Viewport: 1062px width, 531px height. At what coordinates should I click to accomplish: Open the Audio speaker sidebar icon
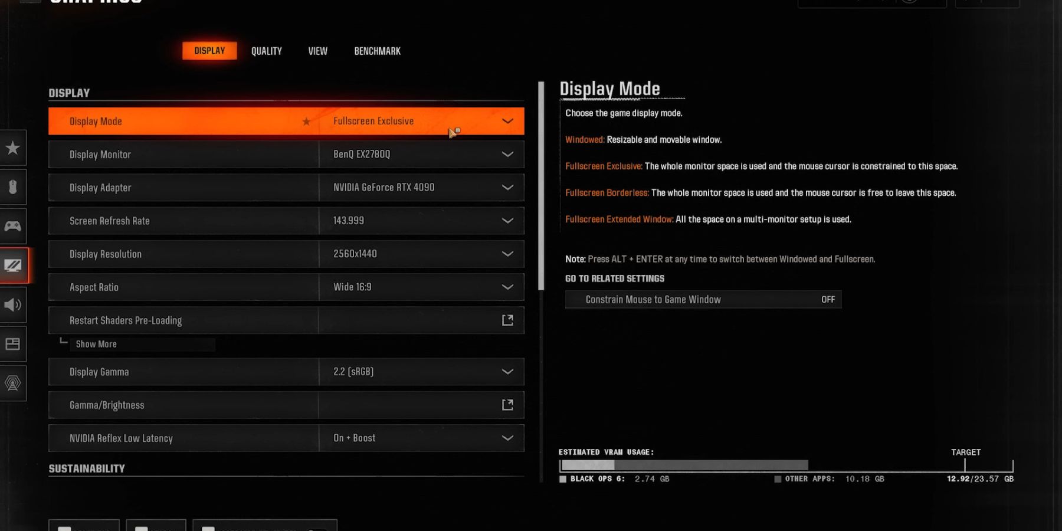coord(12,304)
